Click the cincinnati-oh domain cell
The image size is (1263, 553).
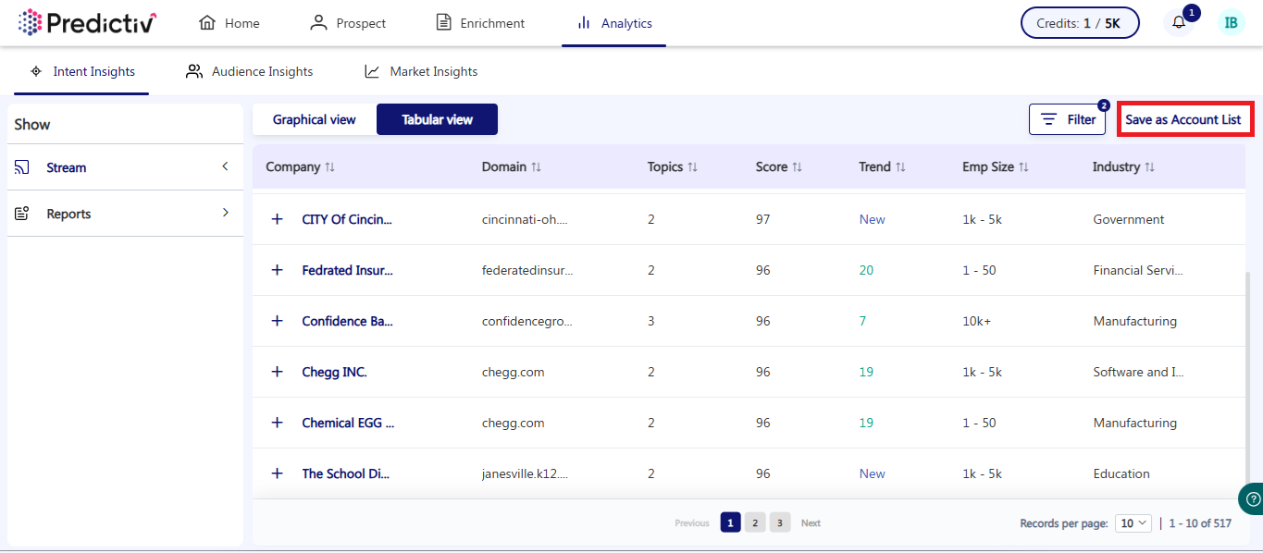525,219
